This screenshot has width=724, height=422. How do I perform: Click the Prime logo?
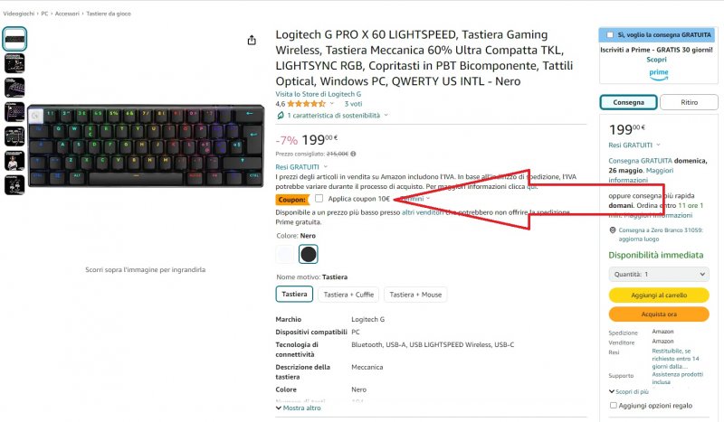[x=658, y=72]
